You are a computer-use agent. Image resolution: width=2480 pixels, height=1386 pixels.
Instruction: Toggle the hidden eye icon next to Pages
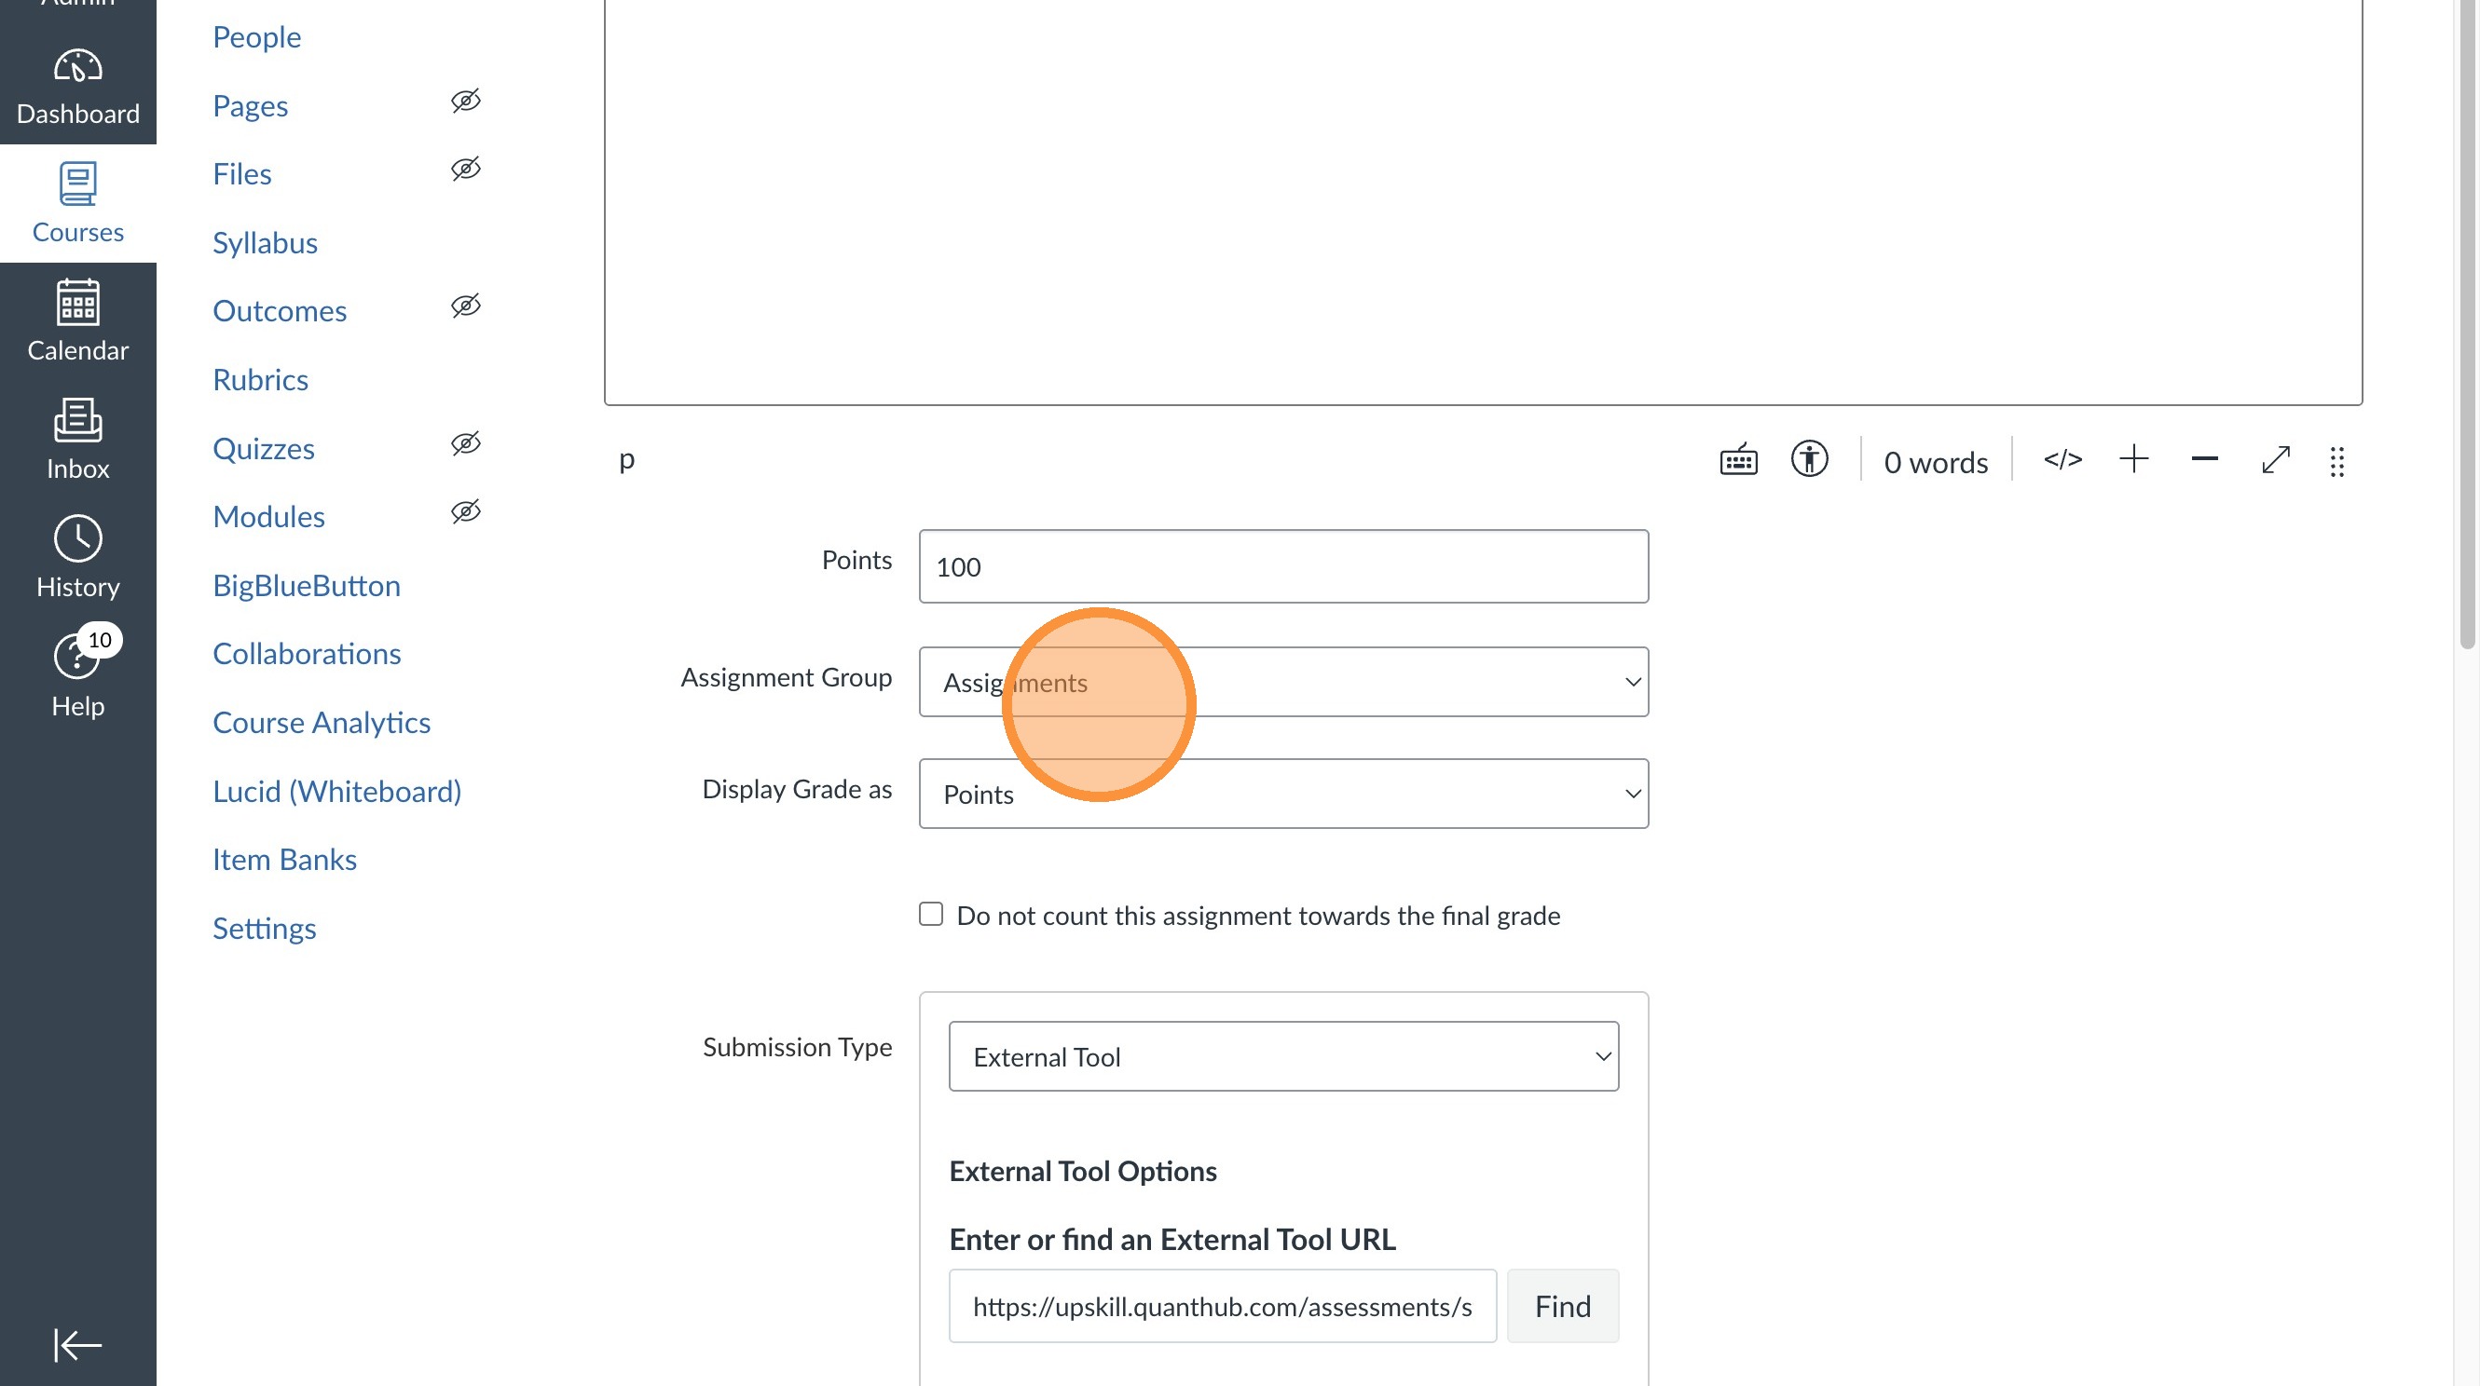coord(465,101)
